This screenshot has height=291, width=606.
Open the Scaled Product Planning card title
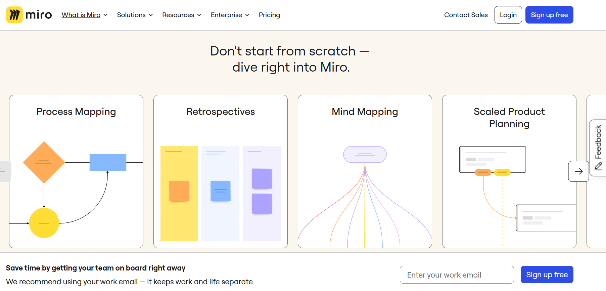[509, 118]
